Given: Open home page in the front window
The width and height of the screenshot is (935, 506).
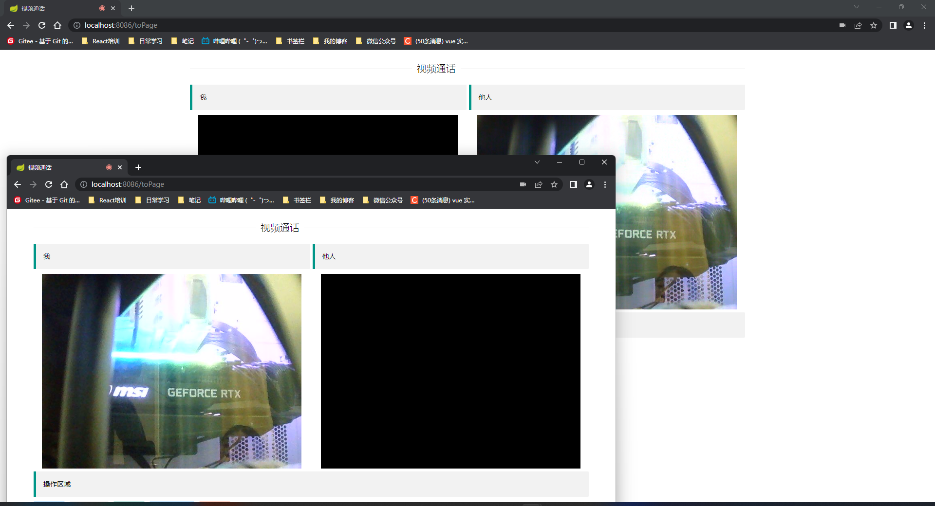Looking at the screenshot, I should [x=64, y=184].
